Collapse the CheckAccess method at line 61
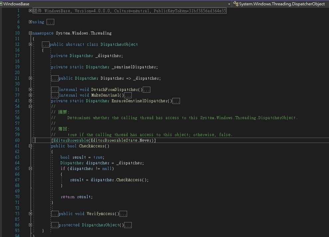 [30, 146]
